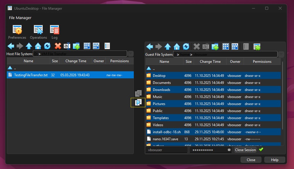This screenshot has width=294, height=169.
Task: Refresh the Host File System listing
Action: tap(47, 46)
